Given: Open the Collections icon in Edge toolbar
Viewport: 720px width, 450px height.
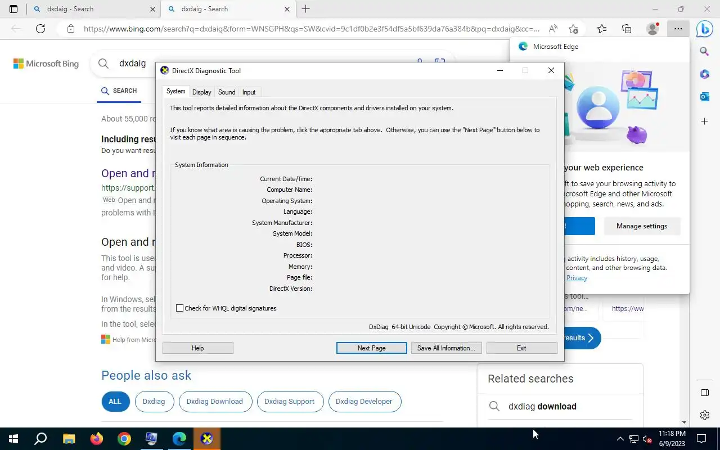Looking at the screenshot, I should (x=627, y=29).
